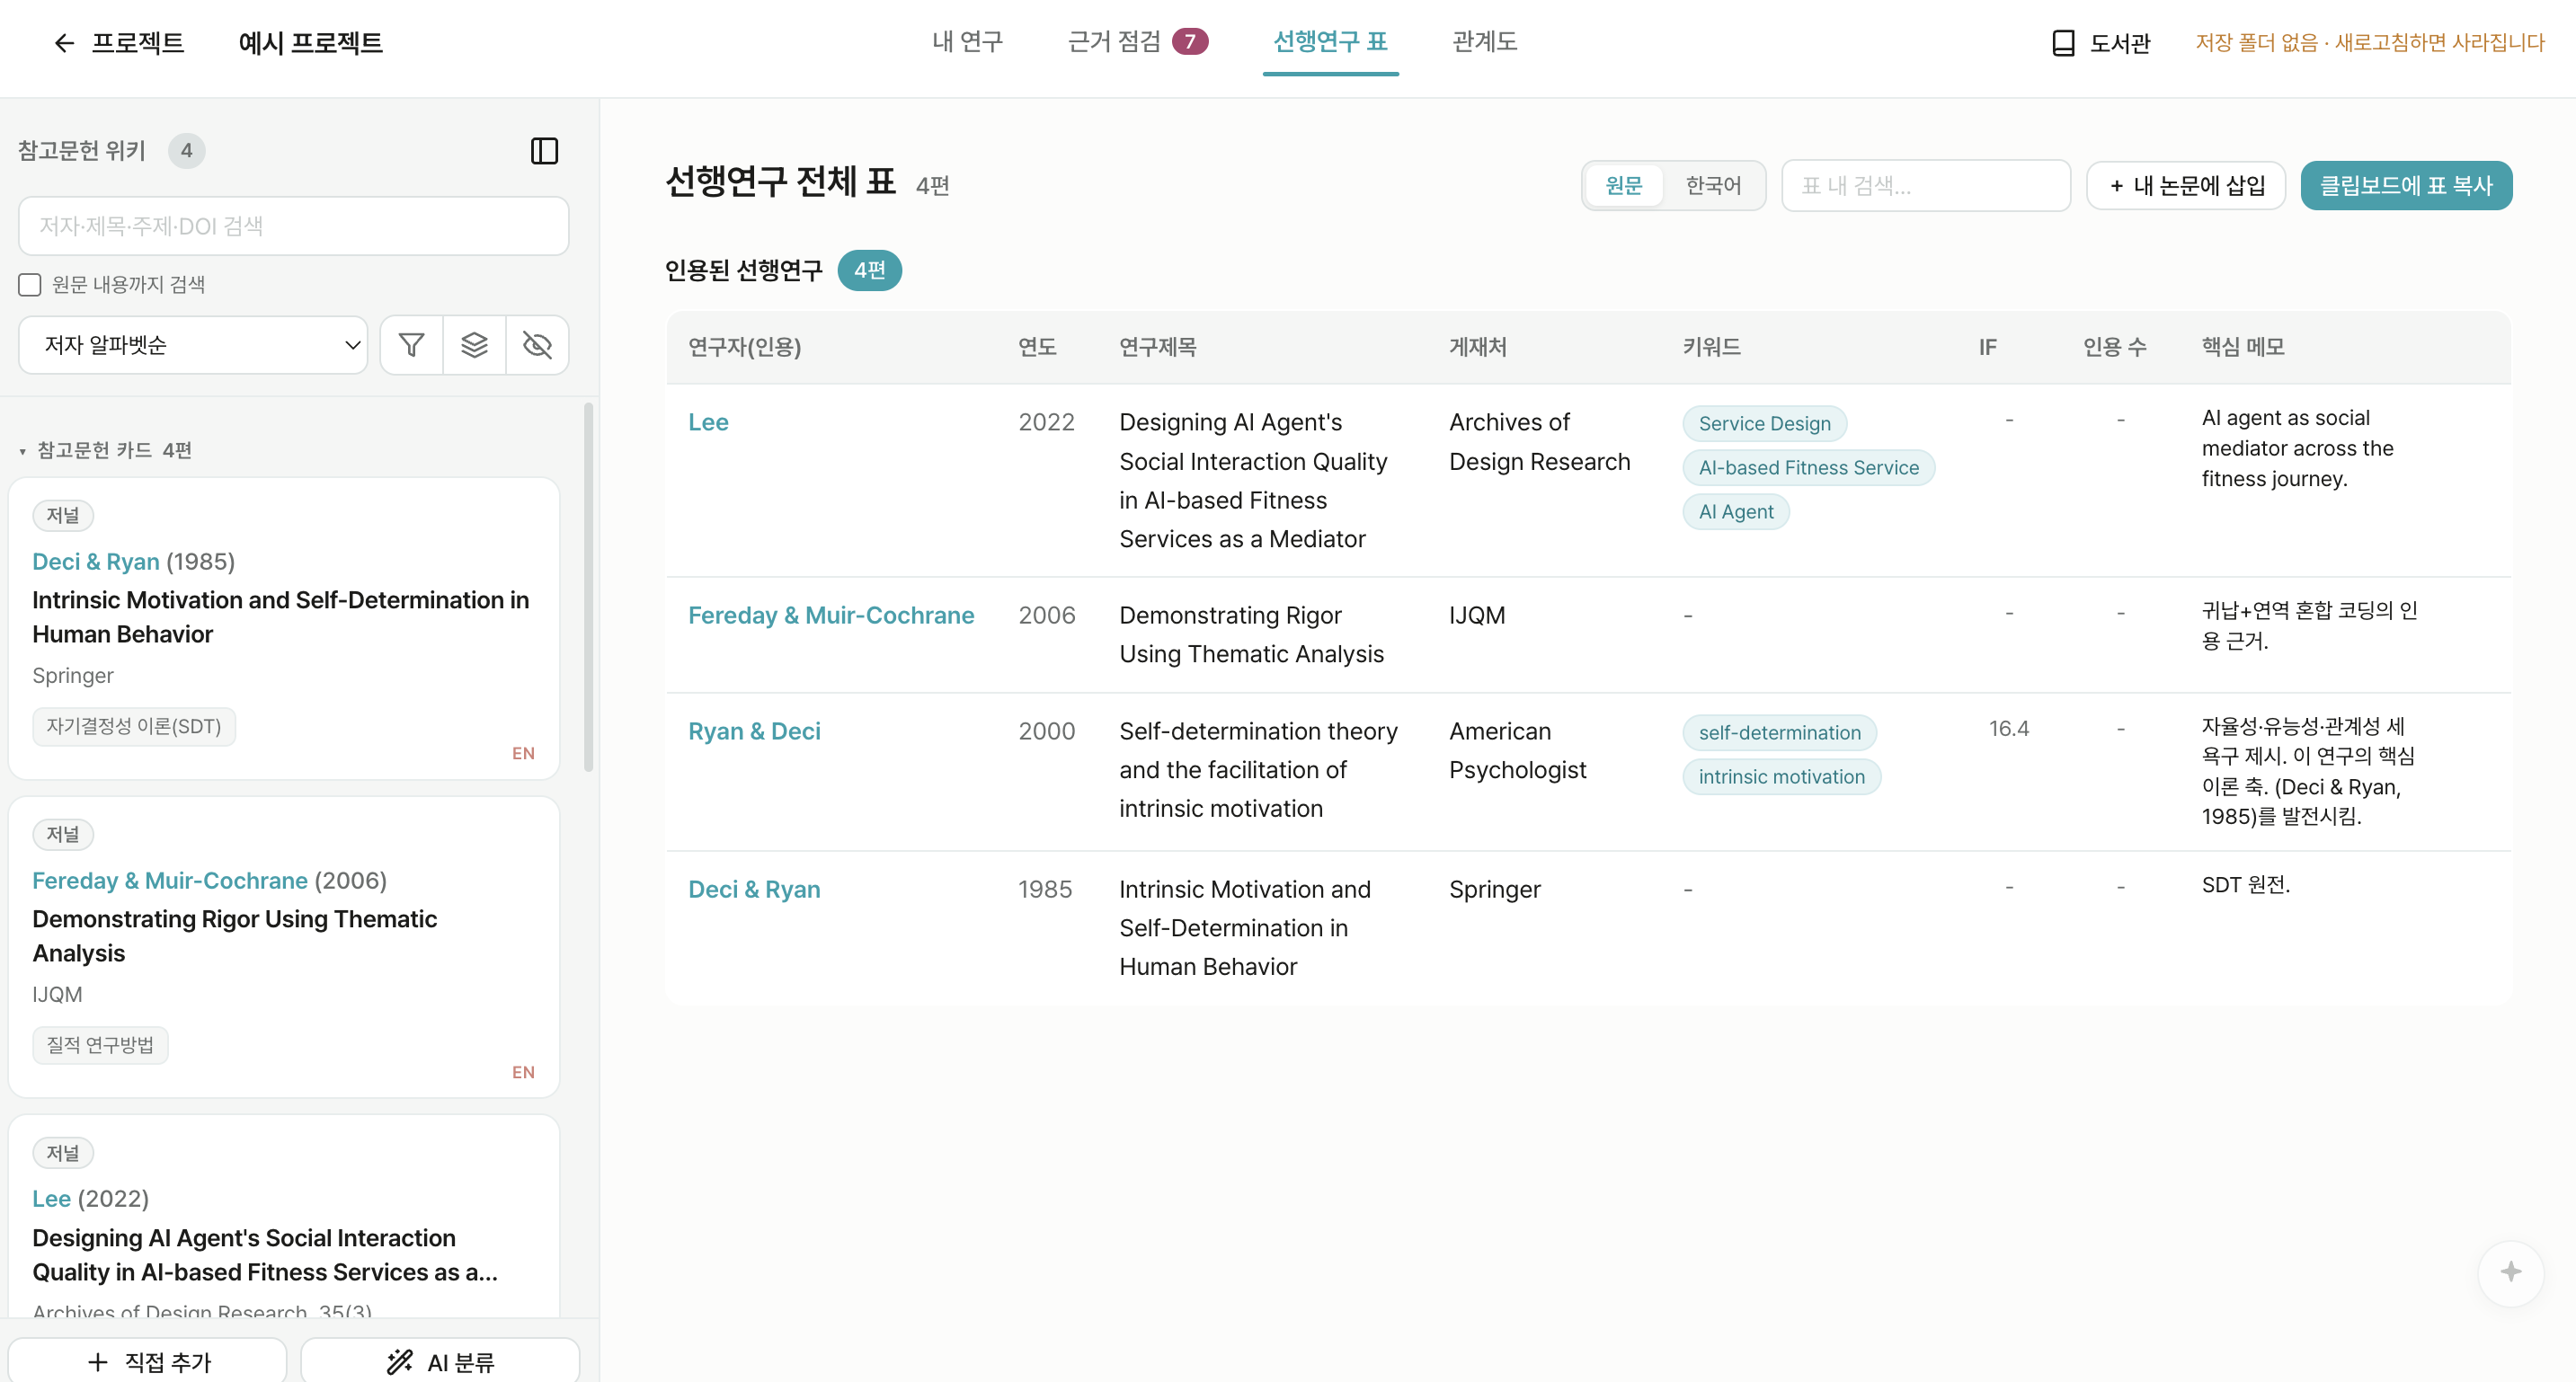Click the 저널 badge on Deci & Ryan card
The image size is (2576, 1382).
tap(63, 516)
